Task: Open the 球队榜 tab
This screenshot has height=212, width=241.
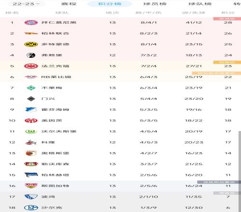Action: click(x=200, y=4)
